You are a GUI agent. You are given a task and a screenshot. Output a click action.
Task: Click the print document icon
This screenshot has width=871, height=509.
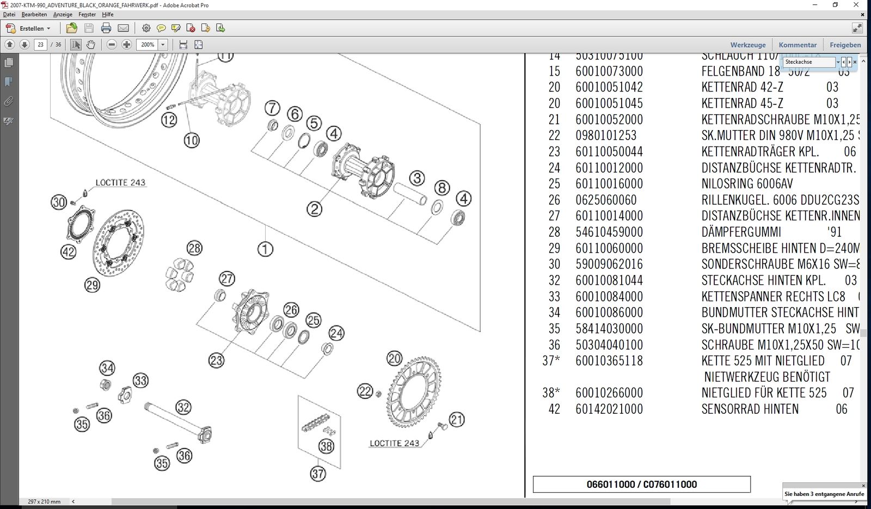[106, 28]
